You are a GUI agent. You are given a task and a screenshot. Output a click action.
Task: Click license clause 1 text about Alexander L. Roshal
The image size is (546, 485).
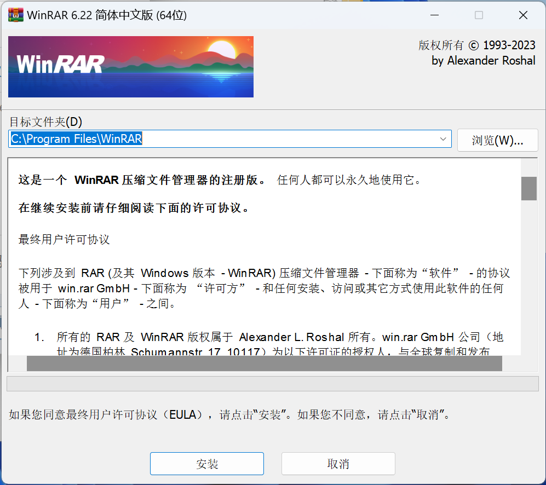tap(280, 343)
